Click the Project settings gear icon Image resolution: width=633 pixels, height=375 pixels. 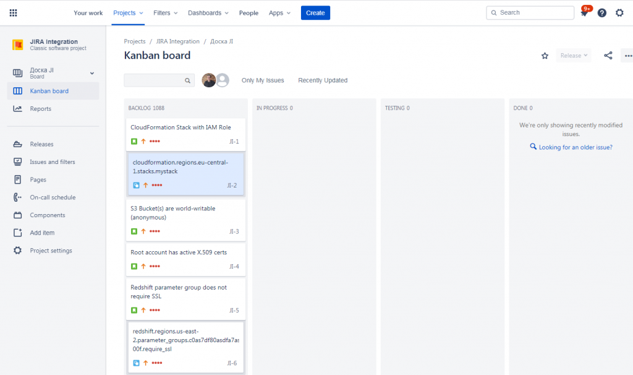click(17, 251)
